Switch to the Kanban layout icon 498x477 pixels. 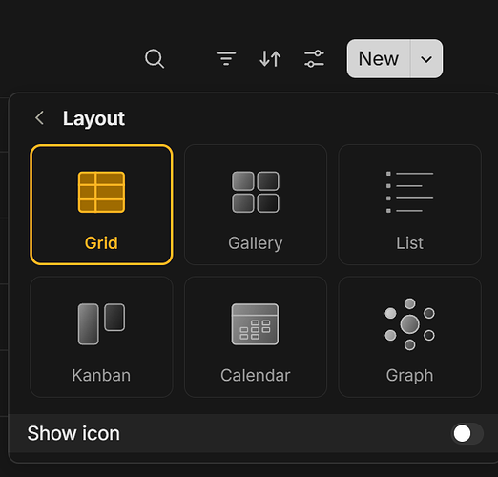pyautogui.click(x=101, y=324)
